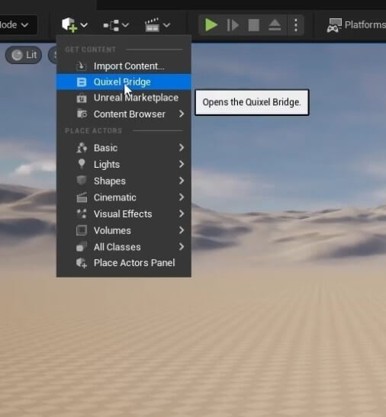Screen dimensions: 386x417
Task: Start Play in Editor with the green button
Action: pyautogui.click(x=211, y=24)
